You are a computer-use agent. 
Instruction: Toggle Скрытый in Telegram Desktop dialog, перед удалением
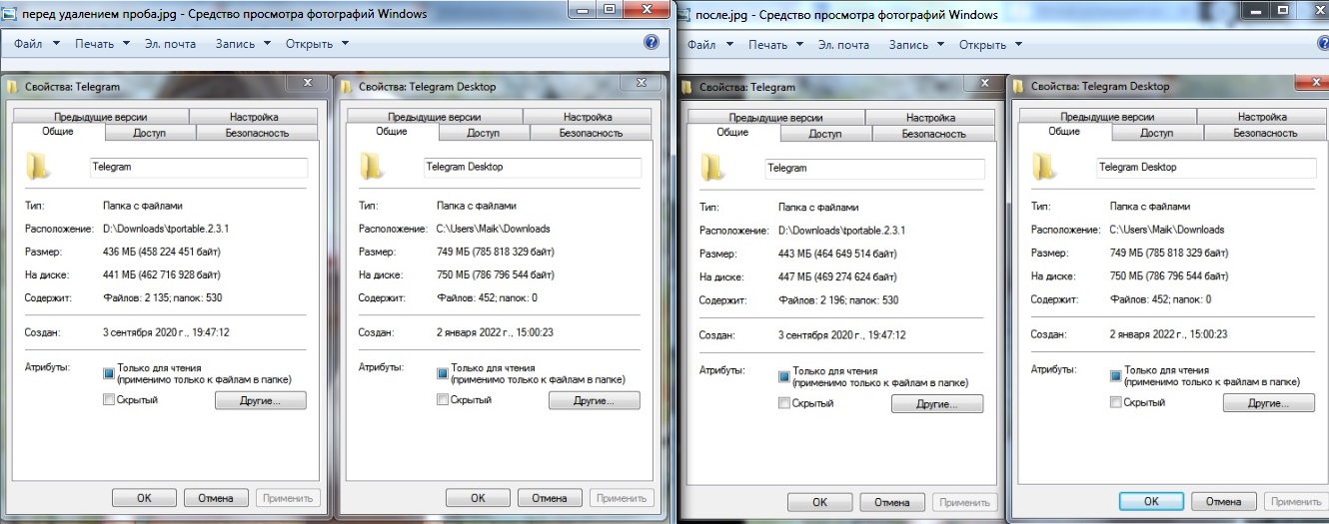(x=443, y=400)
